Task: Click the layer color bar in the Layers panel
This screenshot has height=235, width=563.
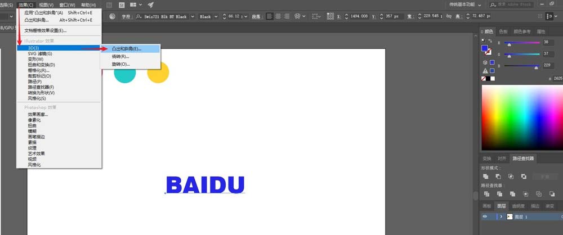Action: click(x=497, y=216)
